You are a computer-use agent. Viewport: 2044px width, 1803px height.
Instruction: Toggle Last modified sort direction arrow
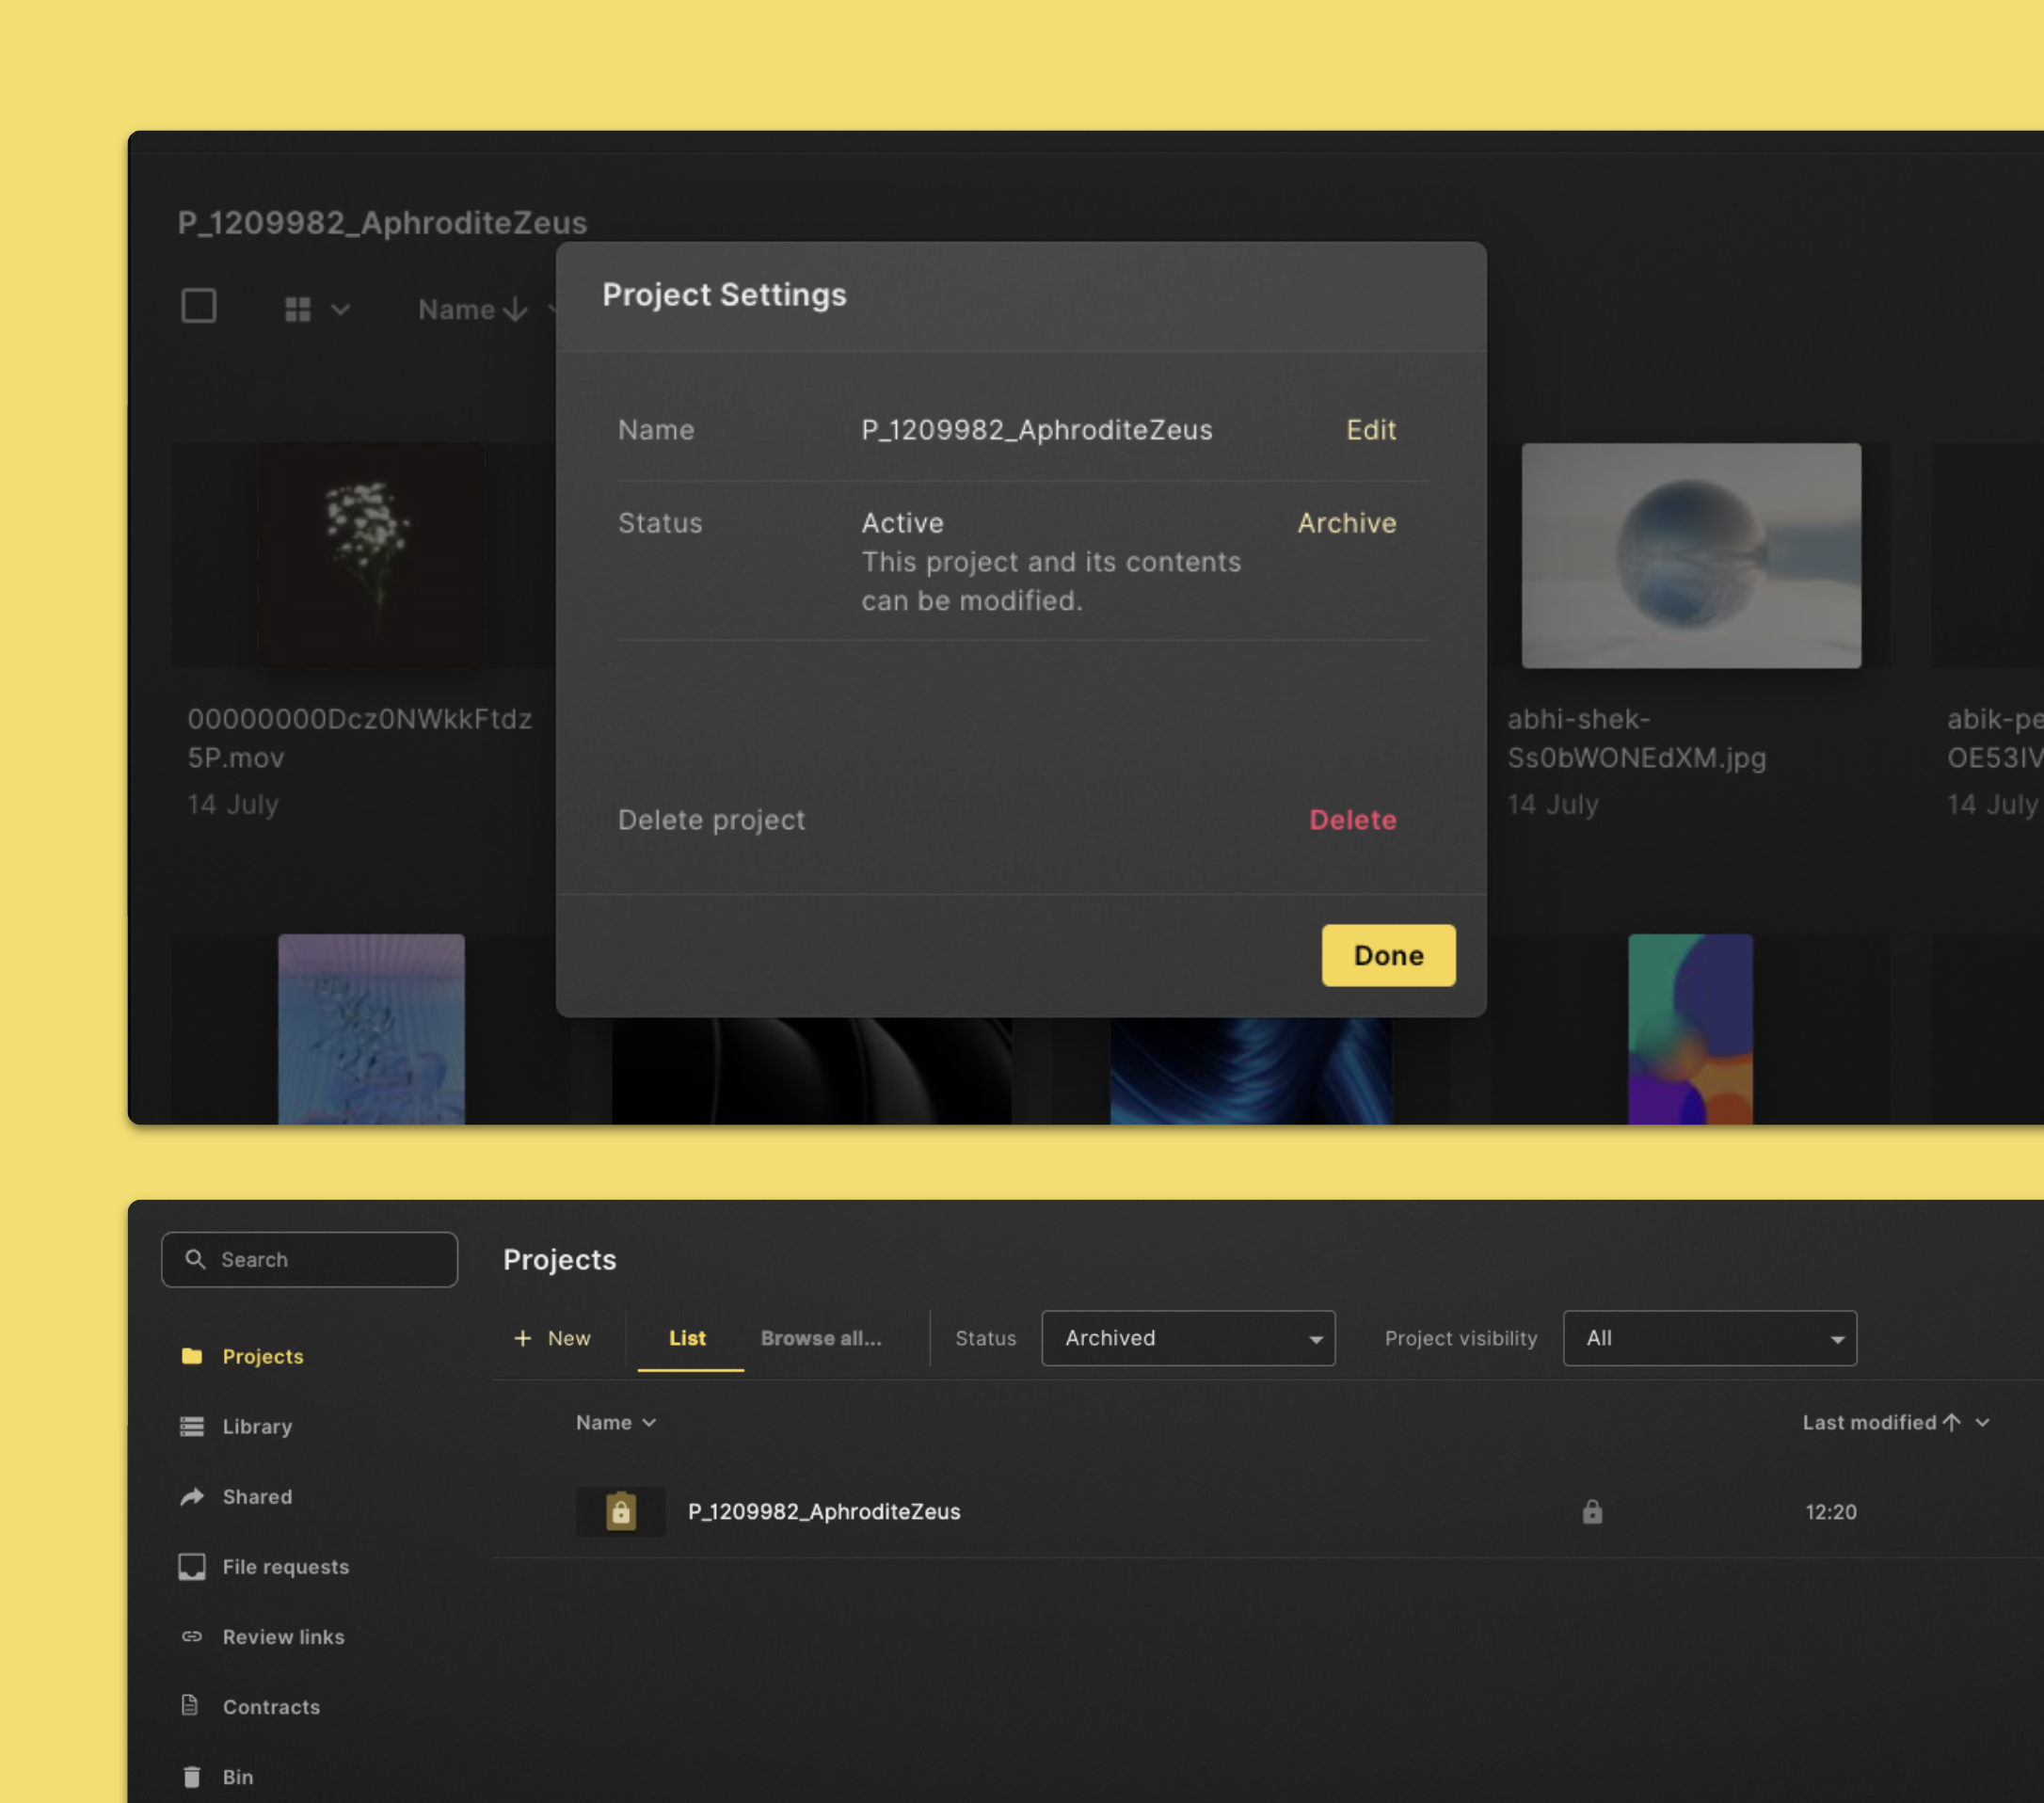pyautogui.click(x=1951, y=1422)
